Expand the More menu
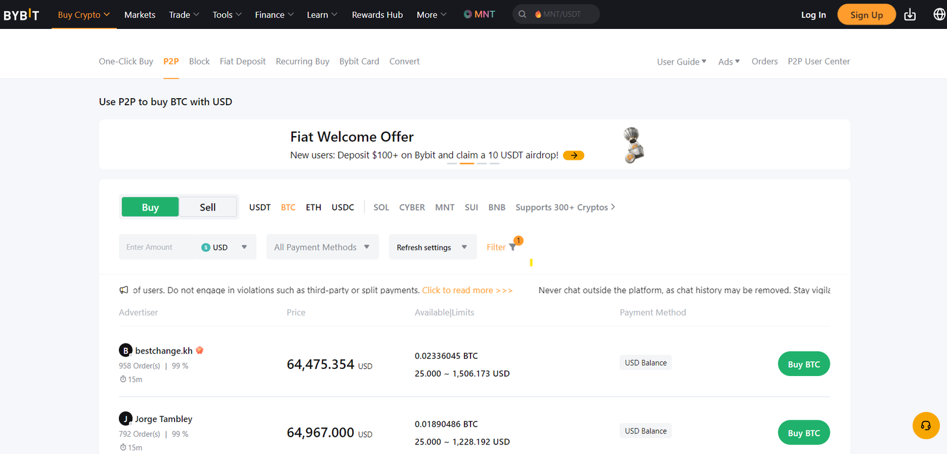The image size is (947, 454). pyautogui.click(x=431, y=15)
